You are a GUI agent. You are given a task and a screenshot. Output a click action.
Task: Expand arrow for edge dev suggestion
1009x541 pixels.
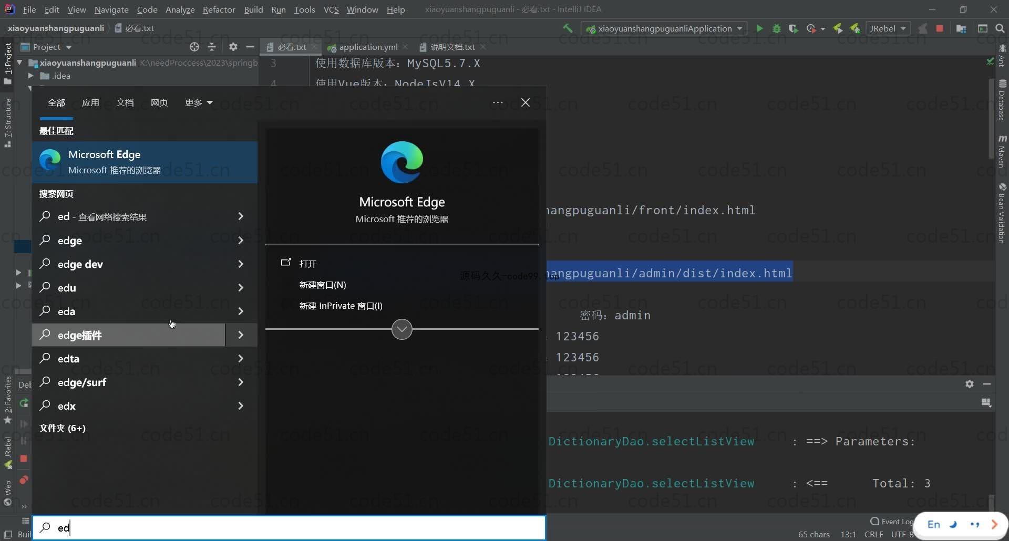click(241, 264)
